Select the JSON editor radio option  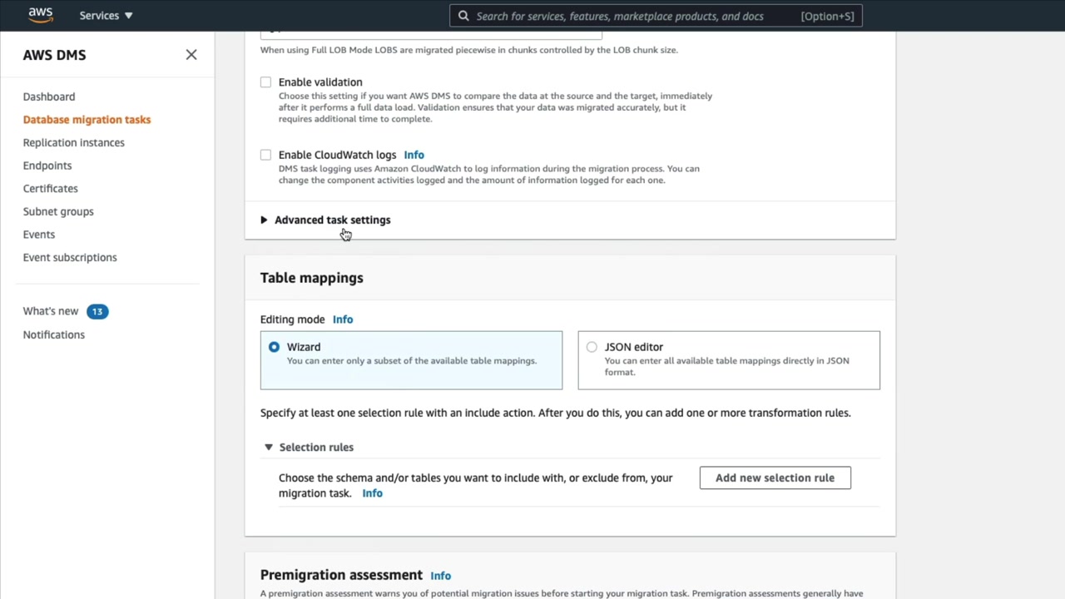pyautogui.click(x=592, y=347)
